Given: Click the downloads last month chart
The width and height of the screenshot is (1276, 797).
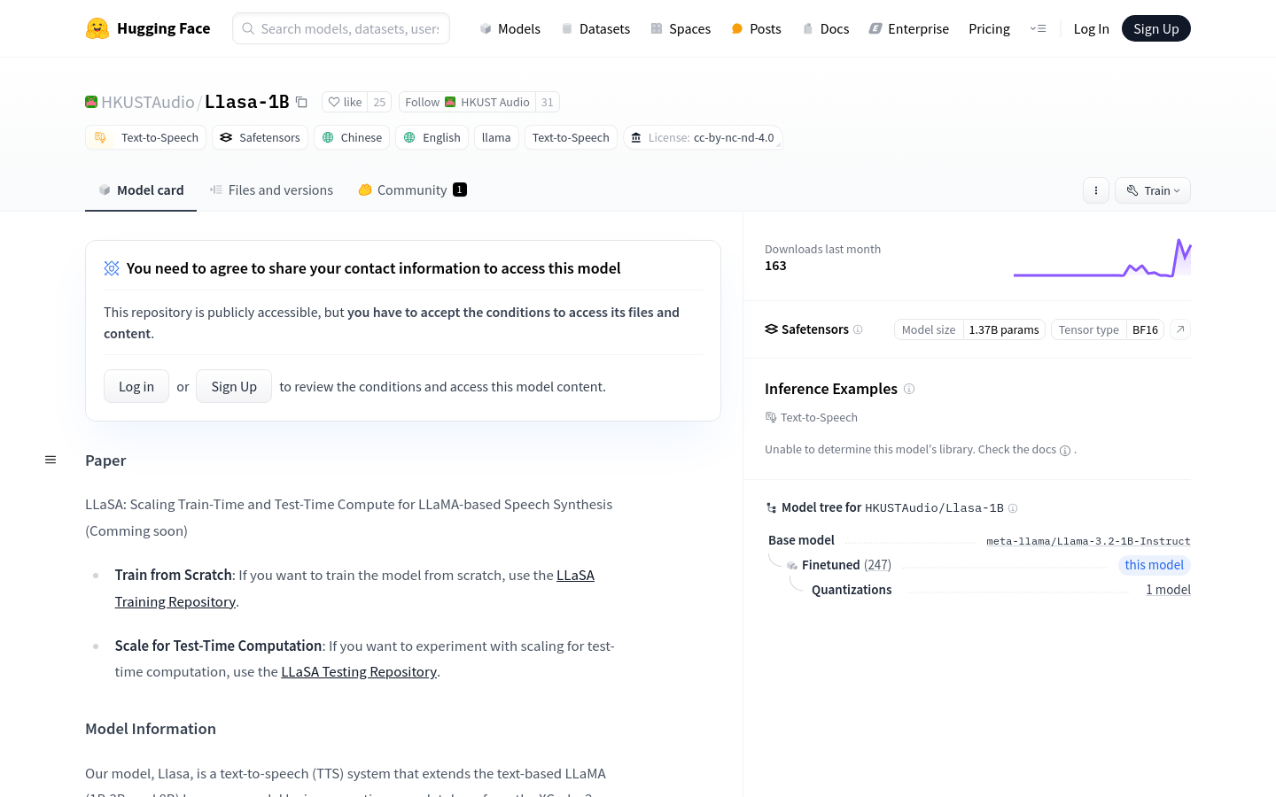Looking at the screenshot, I should click(x=1101, y=259).
